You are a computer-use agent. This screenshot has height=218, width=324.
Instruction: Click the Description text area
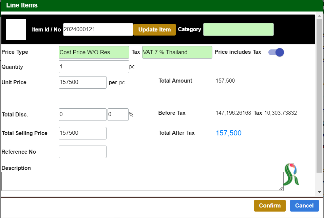pyautogui.click(x=142, y=181)
